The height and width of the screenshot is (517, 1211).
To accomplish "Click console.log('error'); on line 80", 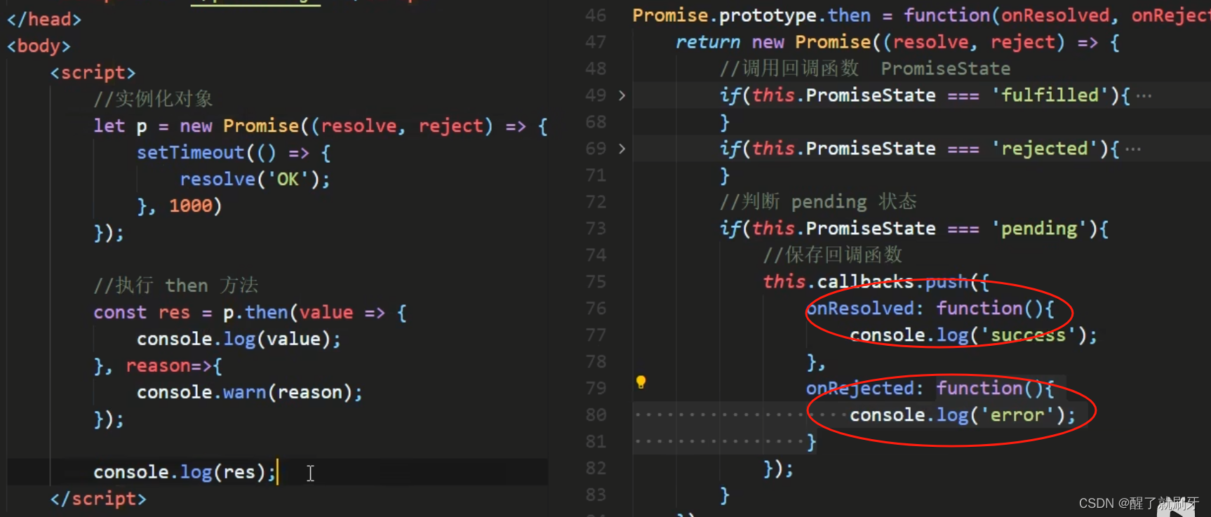I will coord(963,415).
